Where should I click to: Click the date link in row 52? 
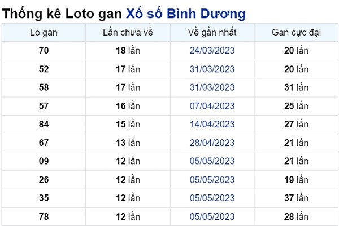tap(212, 69)
